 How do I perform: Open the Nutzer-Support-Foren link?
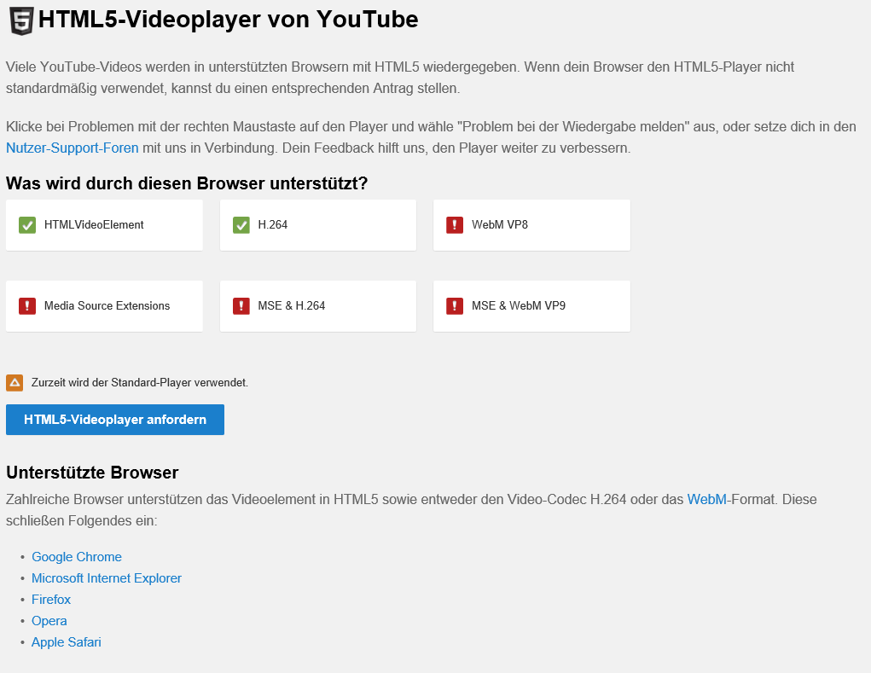[x=73, y=148]
